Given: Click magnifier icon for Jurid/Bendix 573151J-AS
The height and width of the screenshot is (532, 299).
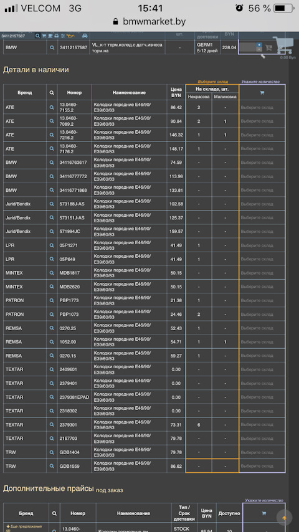Looking at the screenshot, I should 52,218.
